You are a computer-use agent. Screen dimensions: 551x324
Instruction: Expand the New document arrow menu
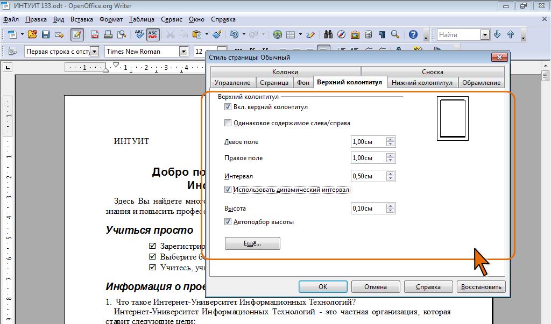tap(22, 34)
